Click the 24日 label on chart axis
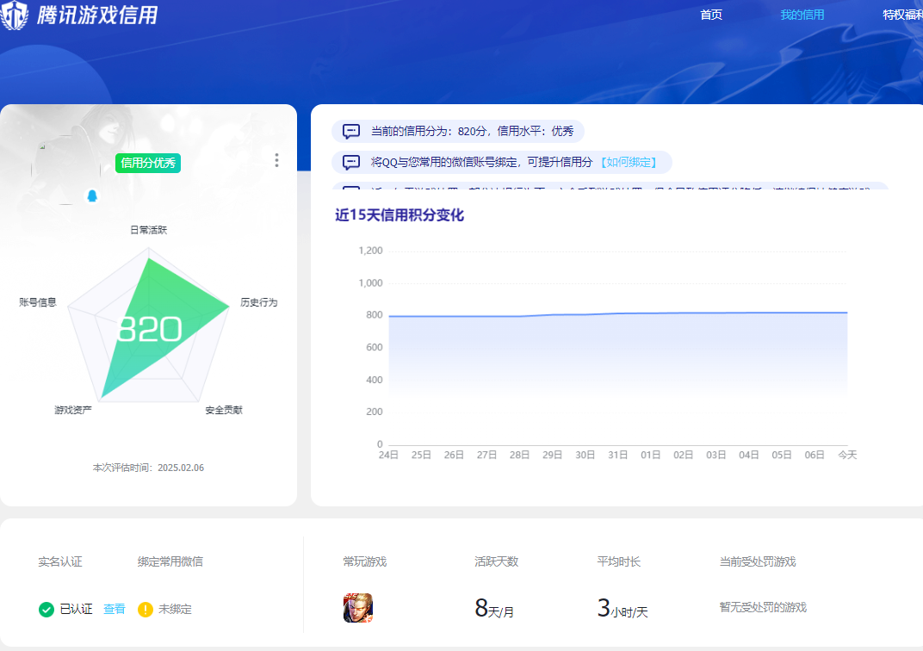Viewport: 923px width, 651px height. [x=388, y=455]
